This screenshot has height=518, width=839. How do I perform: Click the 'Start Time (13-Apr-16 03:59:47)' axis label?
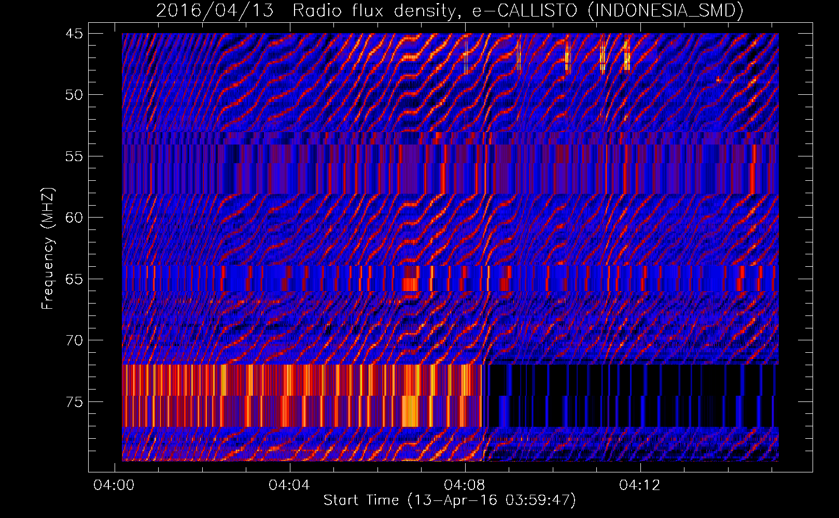450,500
